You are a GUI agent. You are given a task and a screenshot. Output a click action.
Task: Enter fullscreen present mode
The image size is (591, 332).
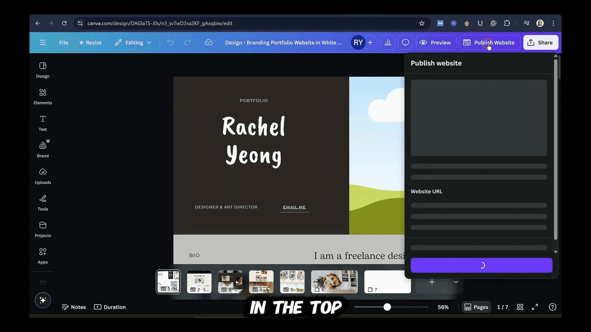tap(535, 307)
